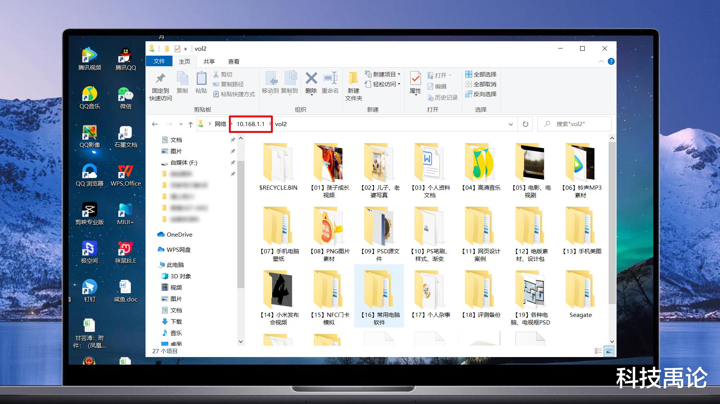Click the Network (网络) breadcrumb
Image resolution: width=720 pixels, height=404 pixels.
point(220,124)
